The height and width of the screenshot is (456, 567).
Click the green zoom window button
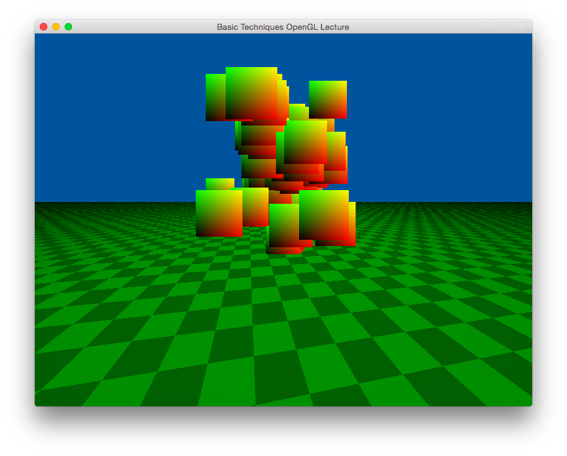pyautogui.click(x=68, y=27)
